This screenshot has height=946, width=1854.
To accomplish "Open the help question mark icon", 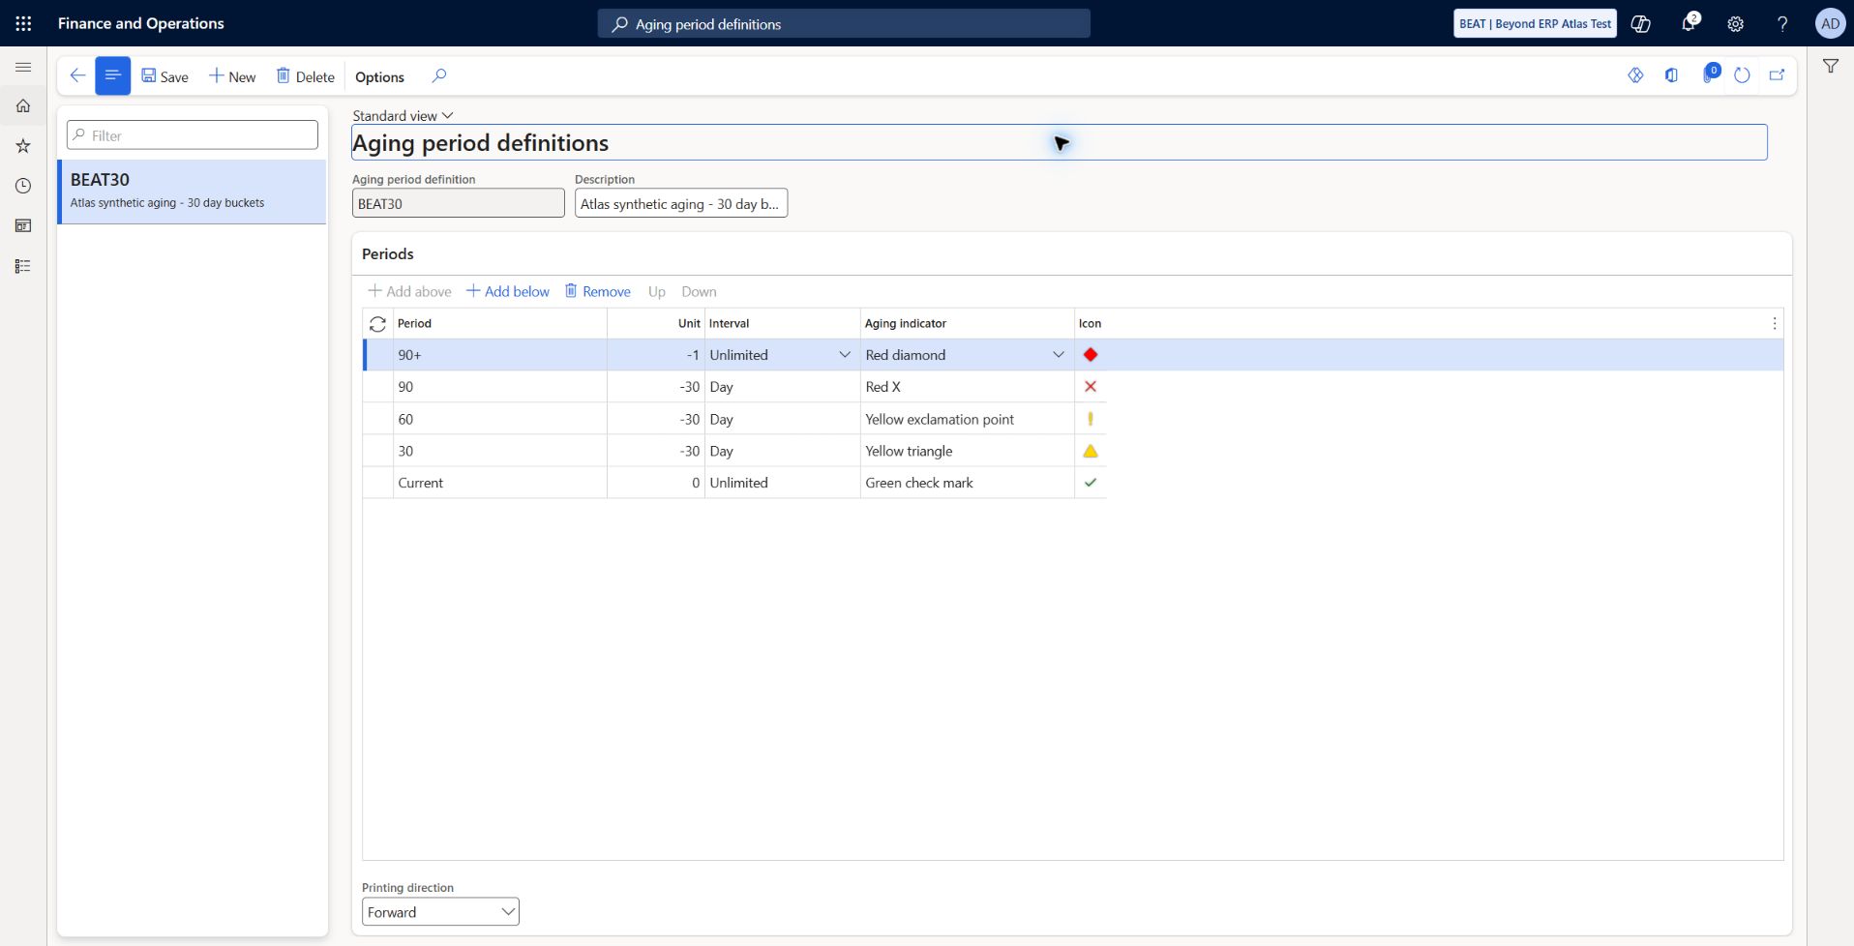I will [1782, 23].
